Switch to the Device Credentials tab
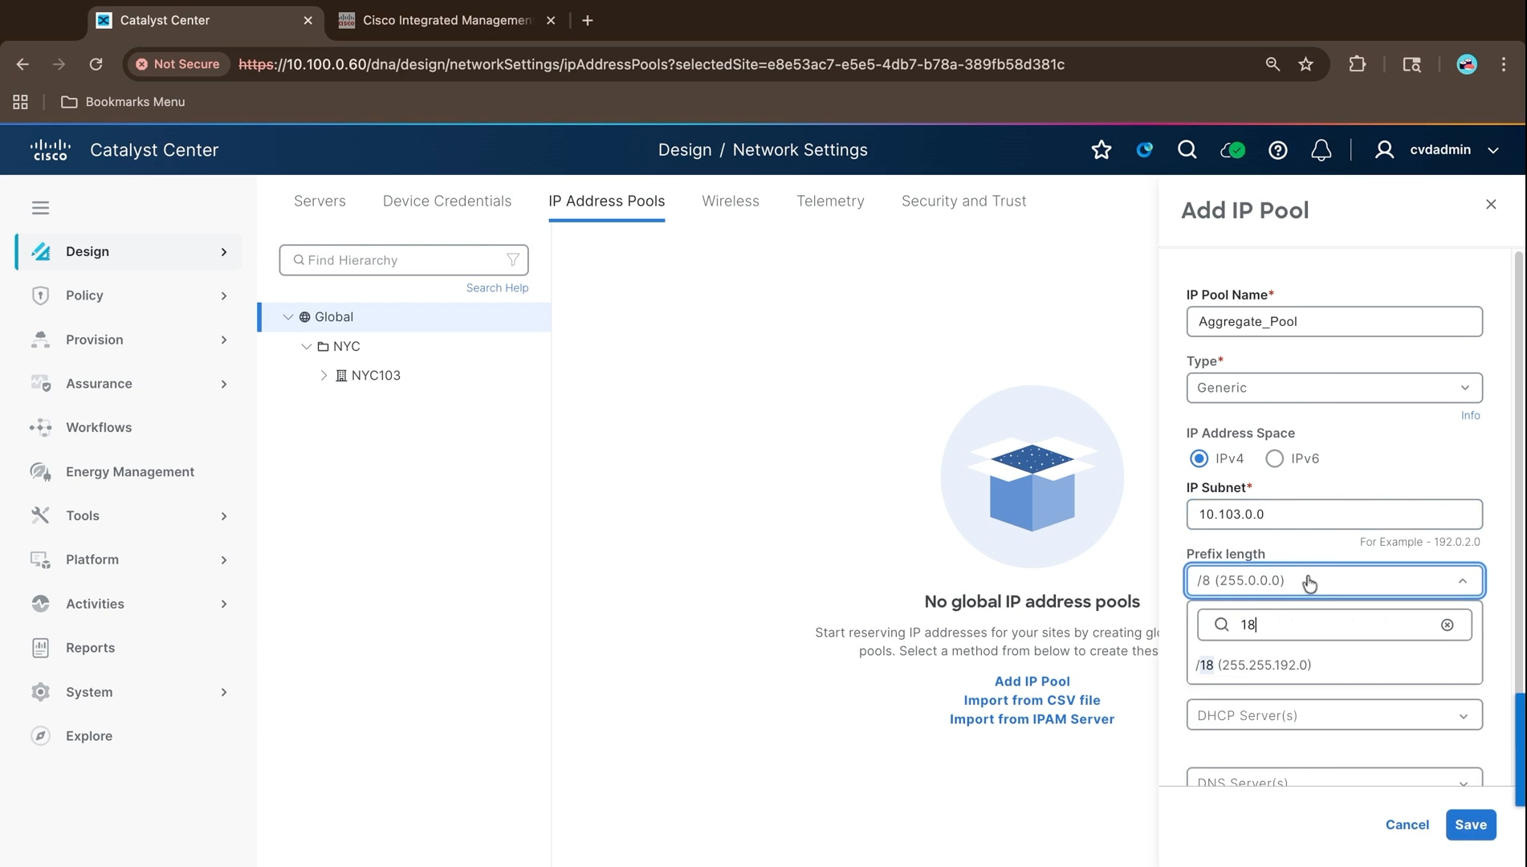The image size is (1527, 867). pyautogui.click(x=447, y=201)
